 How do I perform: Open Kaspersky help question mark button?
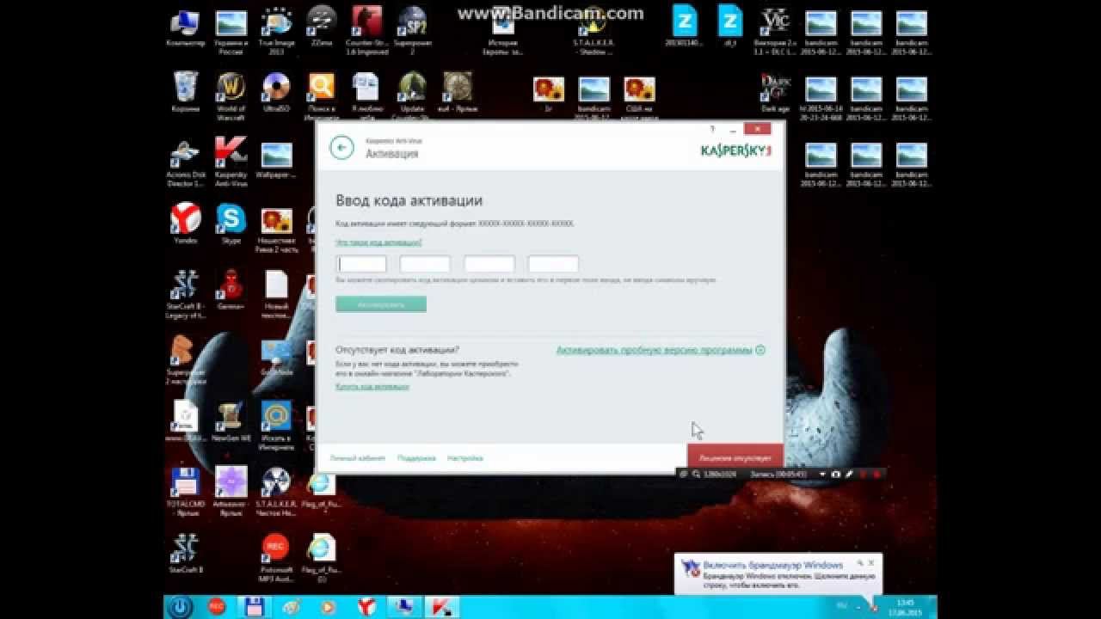pyautogui.click(x=712, y=129)
